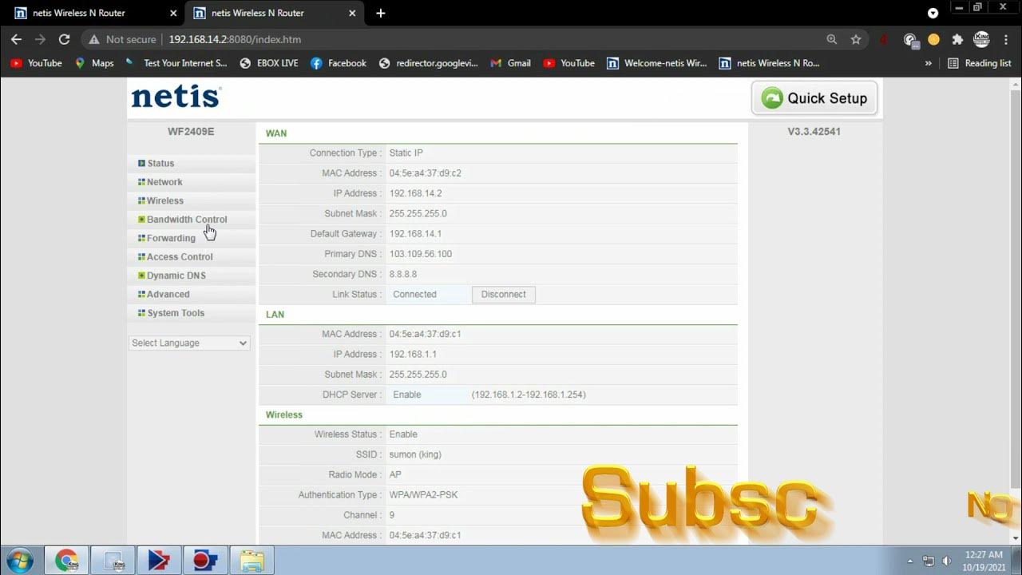Show hidden system tray icons
Image resolution: width=1022 pixels, height=575 pixels.
[910, 561]
